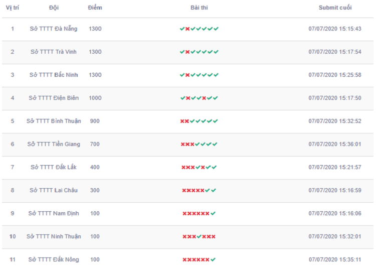This screenshot has height=276, width=376.
Task: Click the green check in Nam Định row
Action: (x=213, y=213)
